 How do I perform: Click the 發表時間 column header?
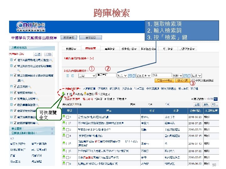[196, 111]
